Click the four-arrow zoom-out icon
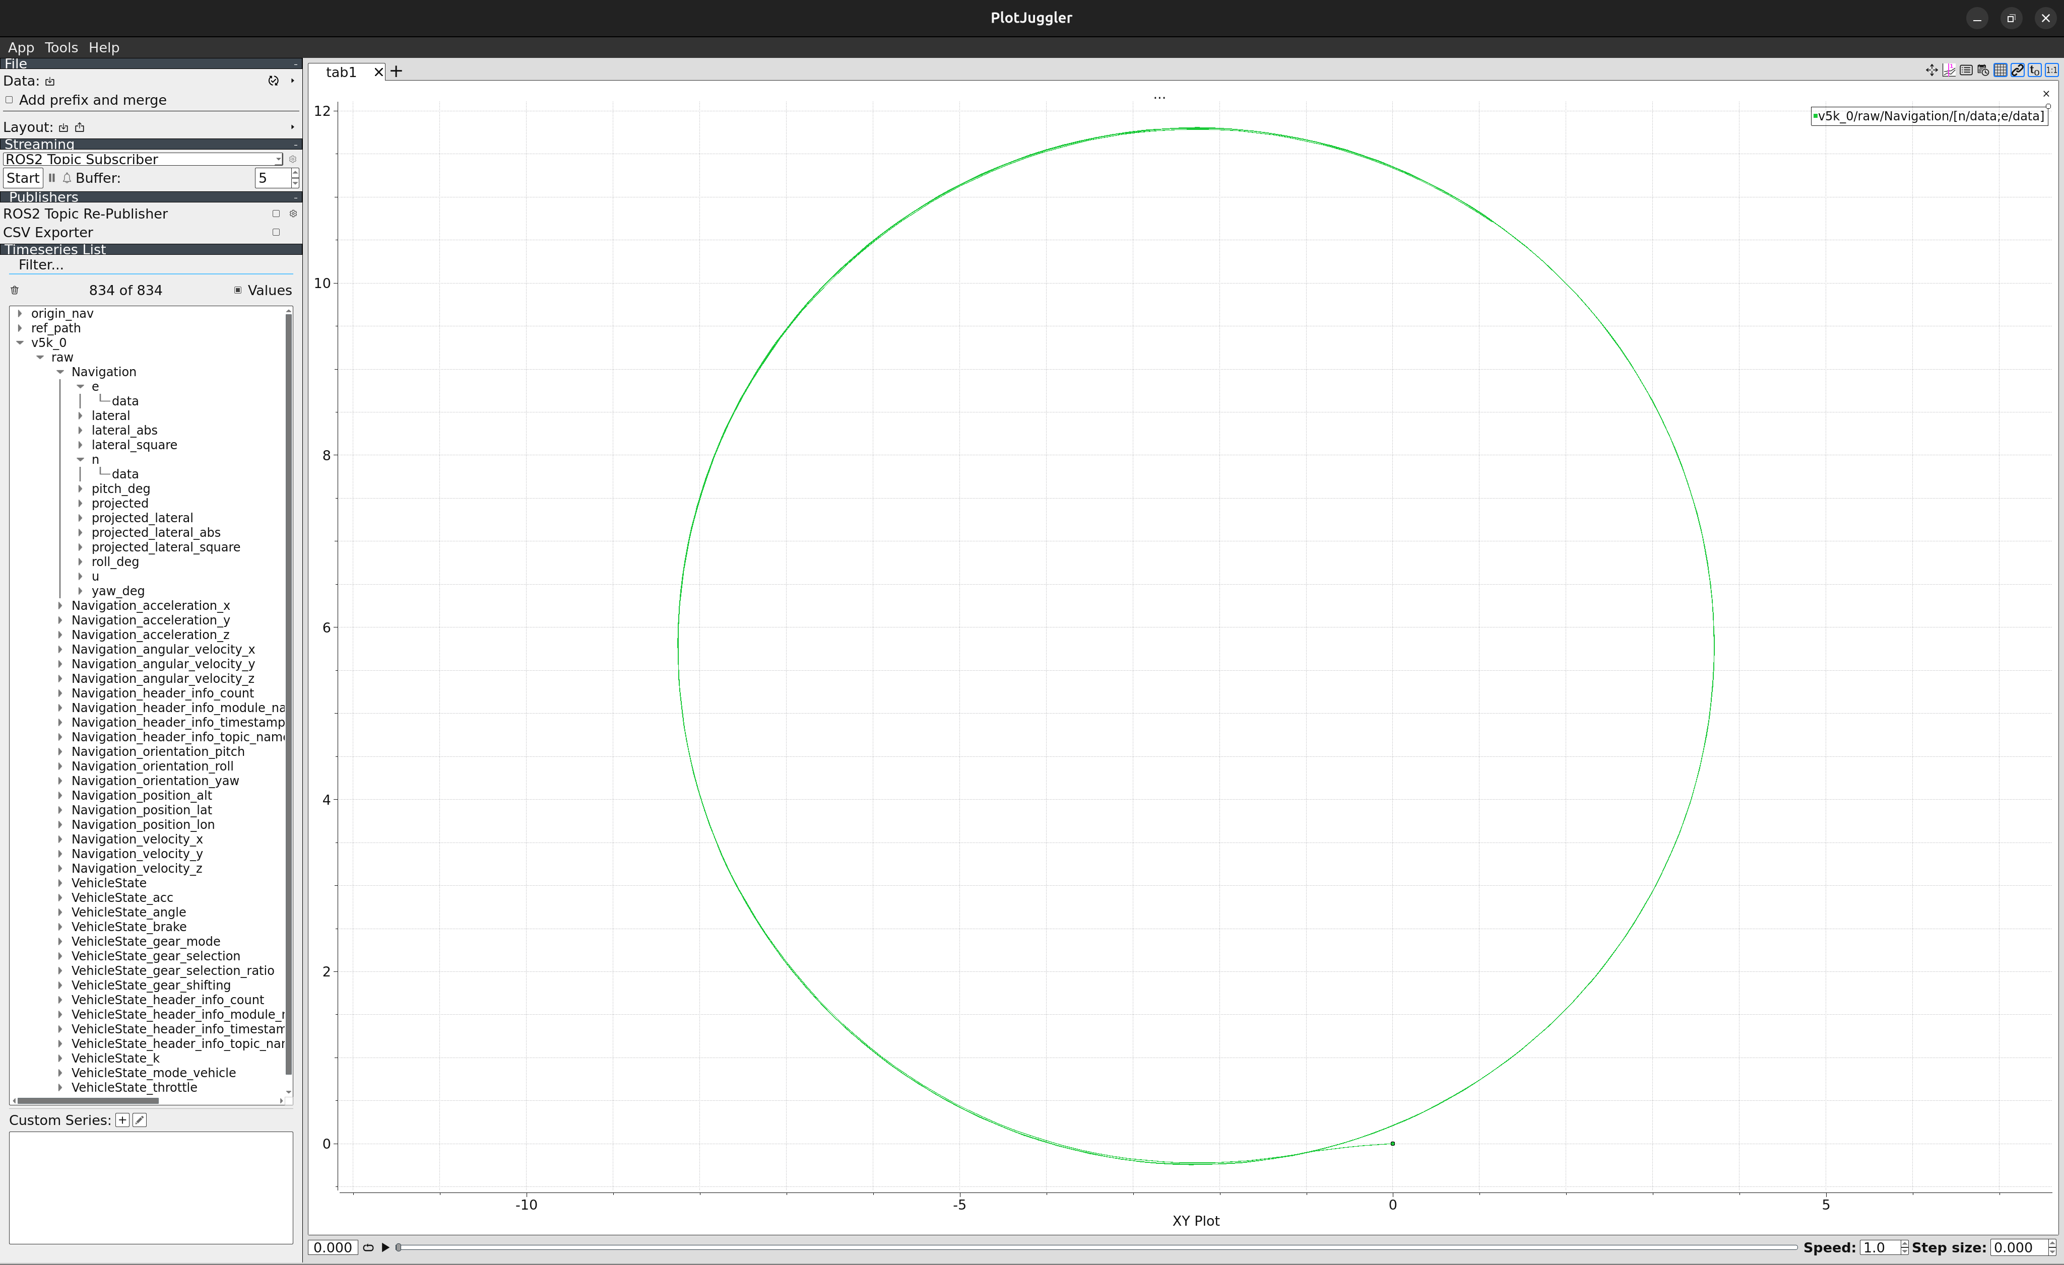This screenshot has width=2064, height=1265. coord(1931,71)
